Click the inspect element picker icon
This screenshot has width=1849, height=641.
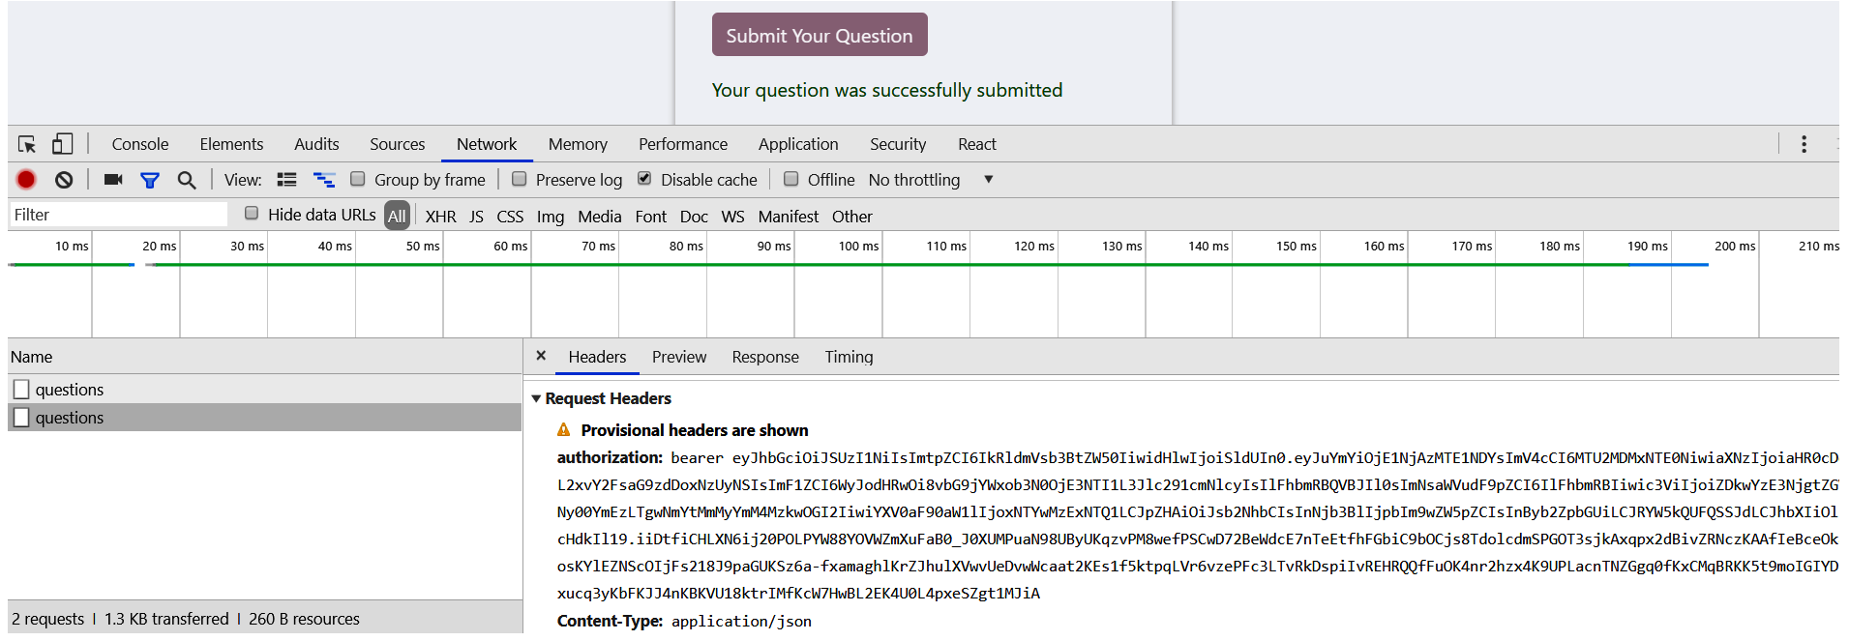click(x=27, y=144)
